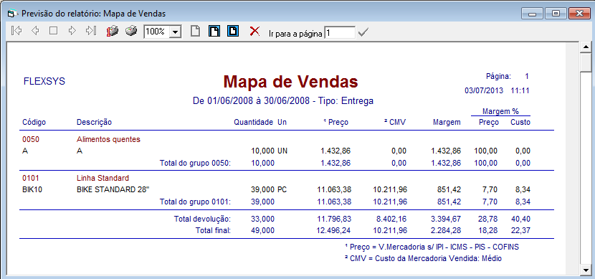Click next page arrow icon

click(x=72, y=31)
